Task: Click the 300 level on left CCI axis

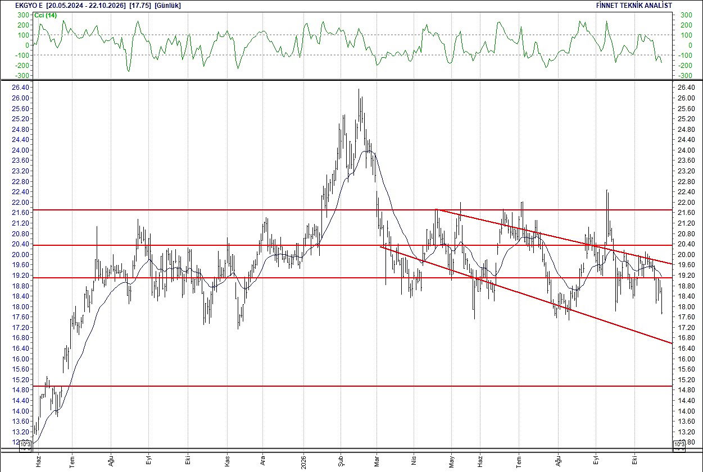Action: coord(23,15)
